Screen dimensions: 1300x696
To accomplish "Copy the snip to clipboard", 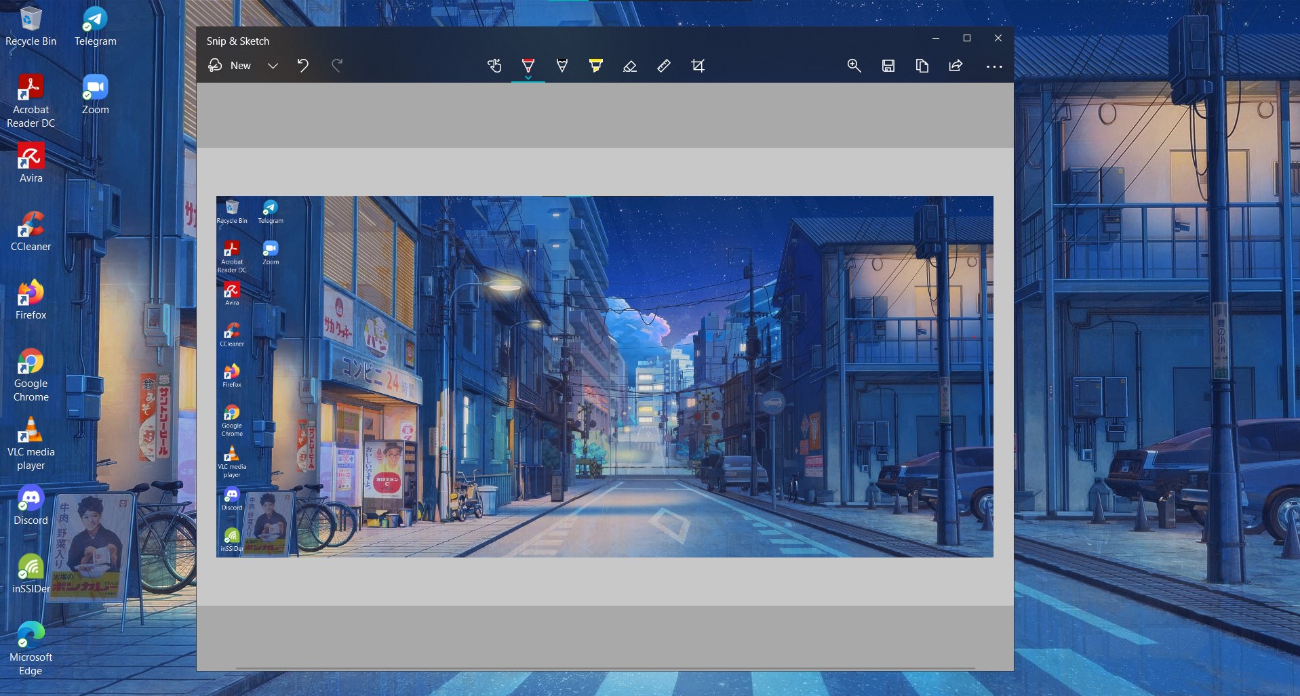I will pos(922,66).
